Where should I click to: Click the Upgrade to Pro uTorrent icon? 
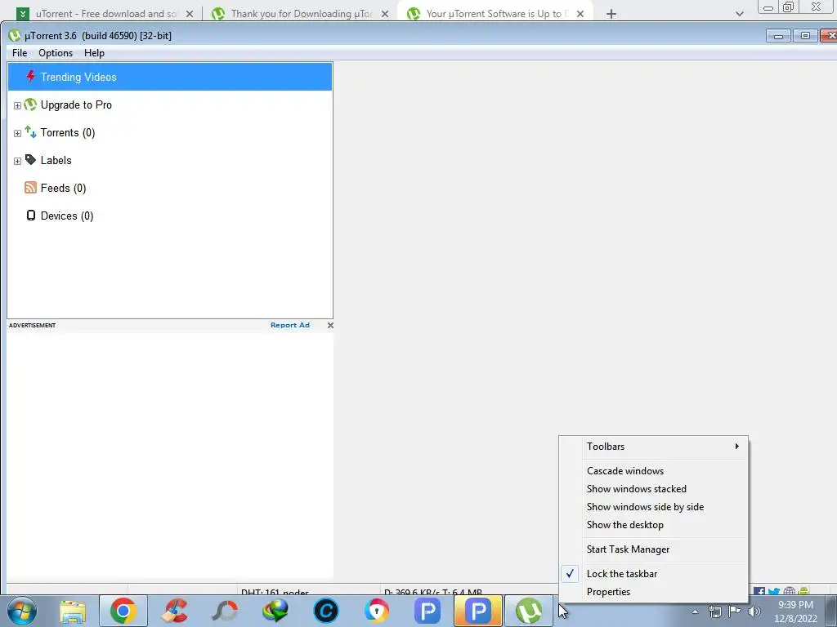click(x=30, y=104)
